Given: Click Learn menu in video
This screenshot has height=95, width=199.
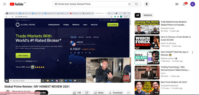Looking at the screenshot, I should 85,25.
